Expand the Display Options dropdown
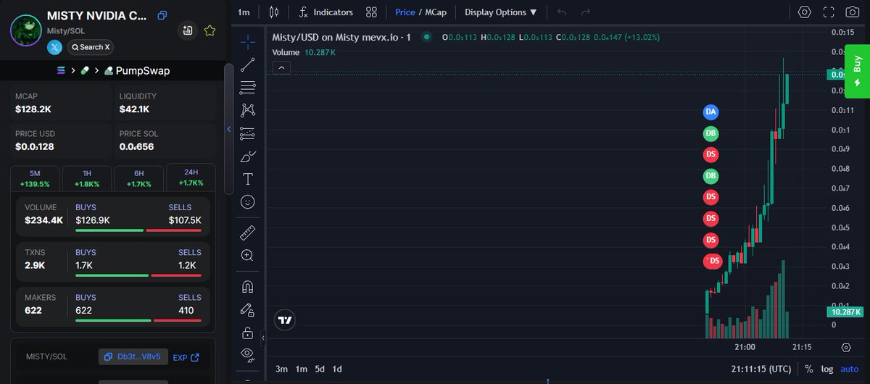This screenshot has height=384, width=870. point(501,12)
